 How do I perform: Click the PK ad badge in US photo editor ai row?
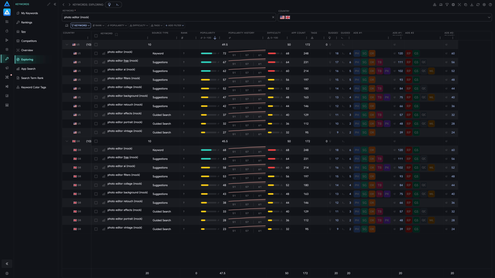point(387,71)
